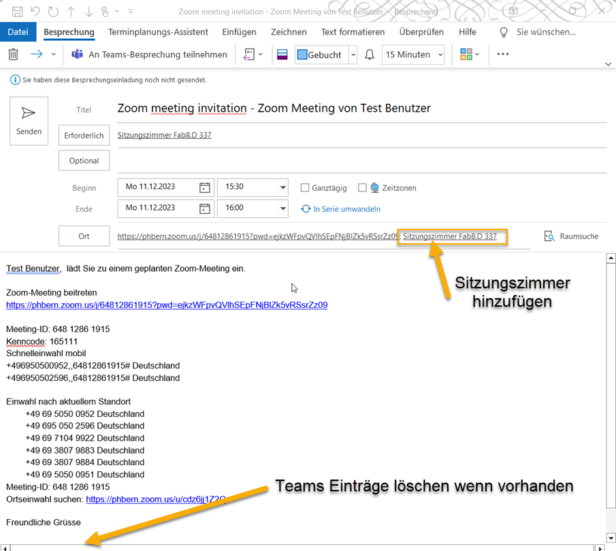Click the Save icon in title bar
This screenshot has height=551, width=616.
point(17,12)
